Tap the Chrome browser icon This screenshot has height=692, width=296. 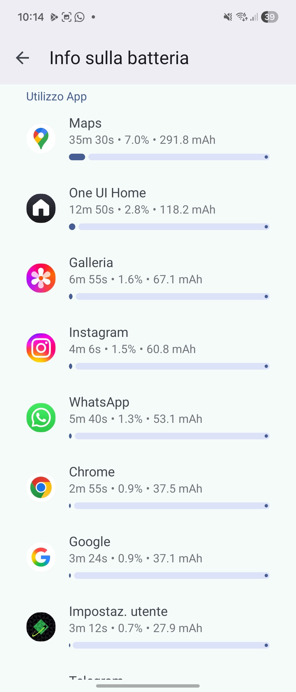41,487
